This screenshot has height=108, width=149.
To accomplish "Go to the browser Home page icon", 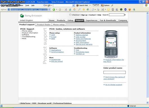I will point(74,10).
